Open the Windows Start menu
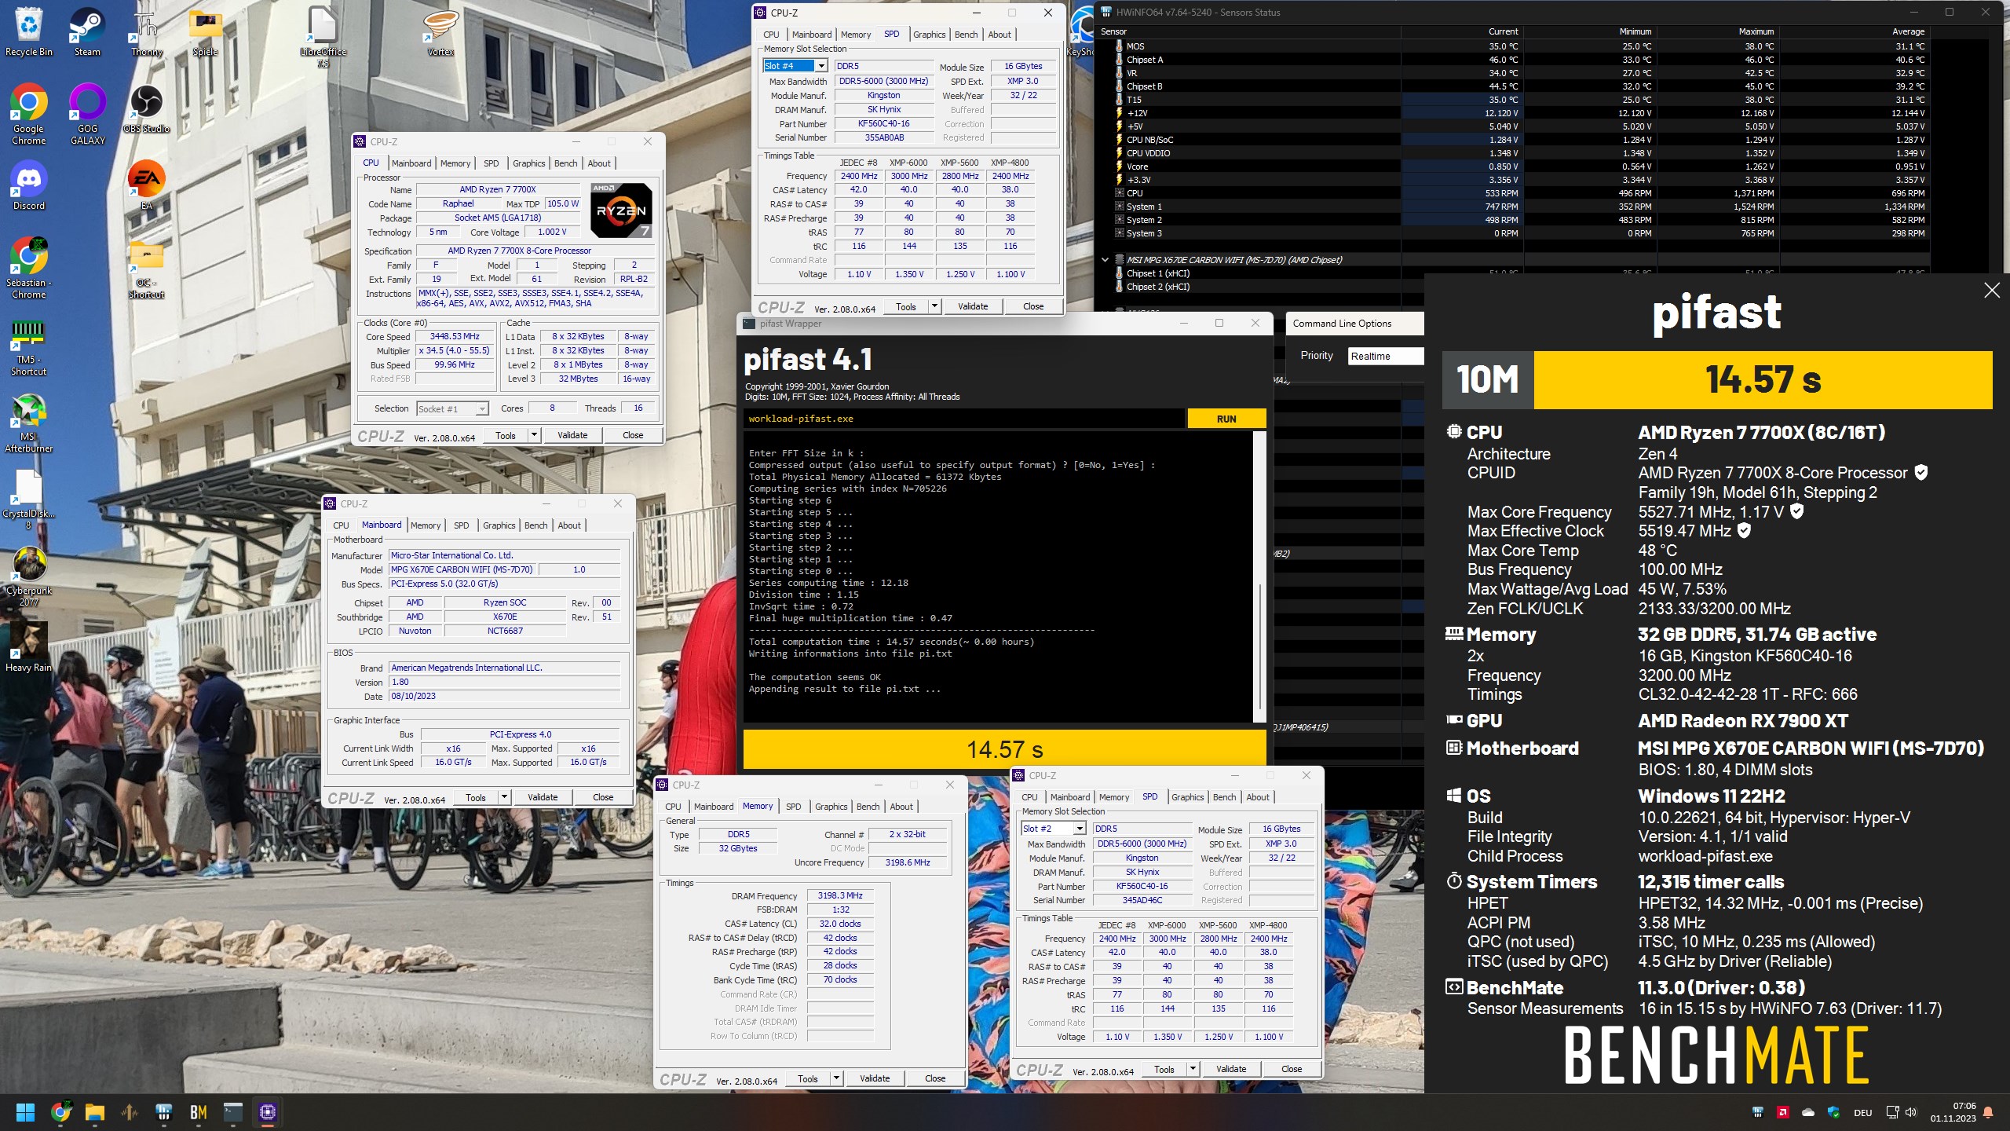Viewport: 2010px width, 1131px height. click(x=25, y=1112)
